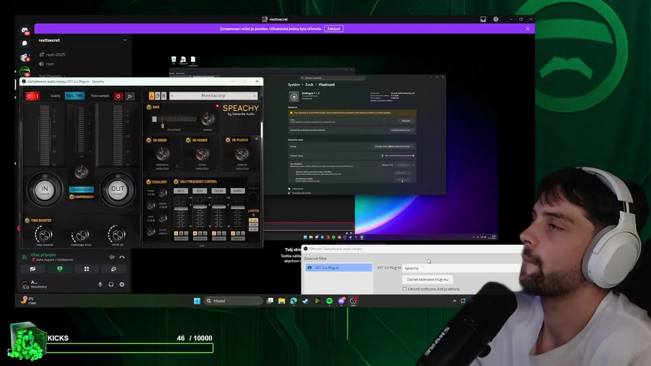Turn on camera in Discord
The width and height of the screenshot is (651, 366).
point(33,269)
